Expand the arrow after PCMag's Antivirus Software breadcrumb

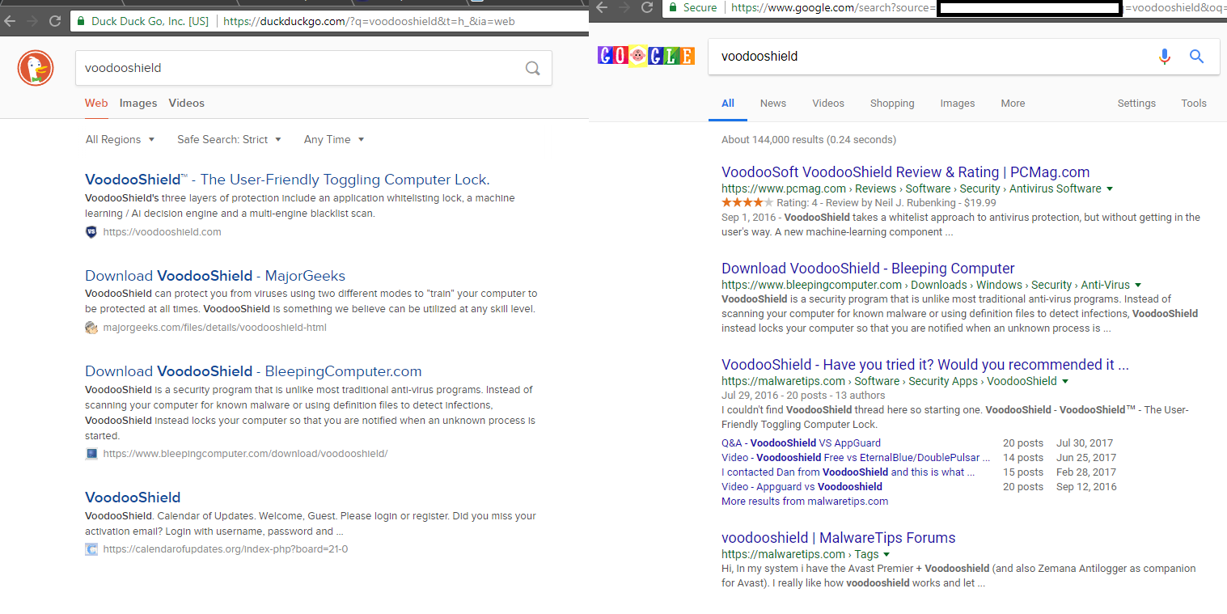1110,188
